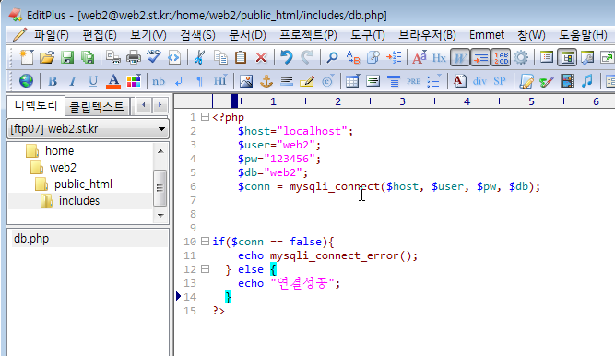Collapse the else block at line 12
Viewport: 615px width, 356px height.
tap(205, 269)
